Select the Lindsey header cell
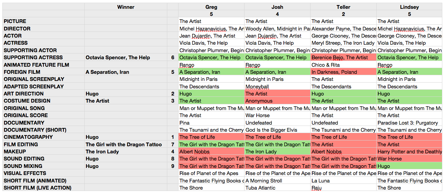This screenshot has width=445, height=195. coord(409,7)
